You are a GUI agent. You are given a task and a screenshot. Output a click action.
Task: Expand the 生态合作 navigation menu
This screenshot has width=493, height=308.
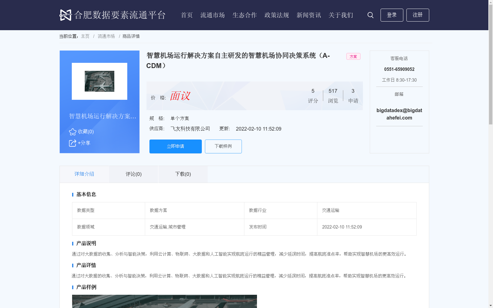244,15
